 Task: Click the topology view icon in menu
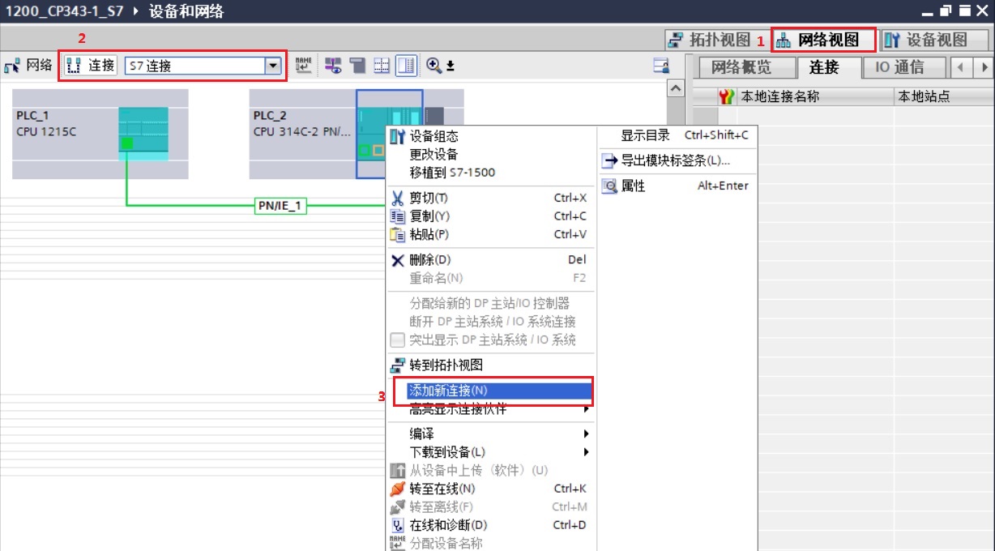(397, 365)
